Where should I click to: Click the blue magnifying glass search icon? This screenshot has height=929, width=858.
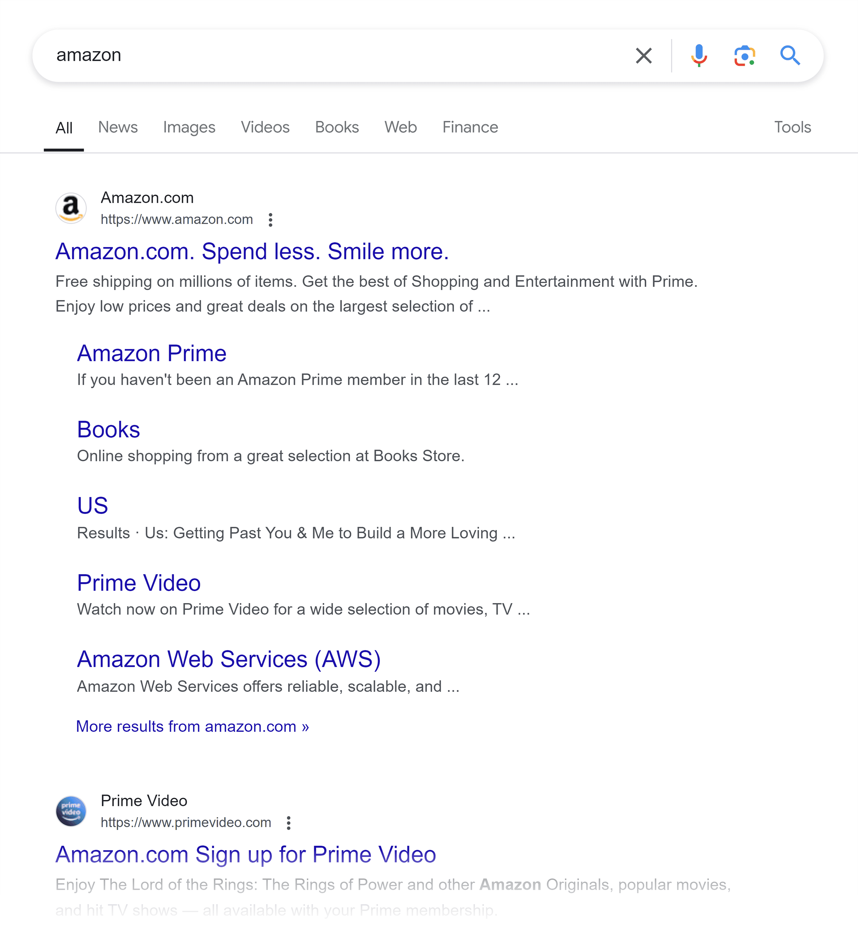tap(790, 56)
